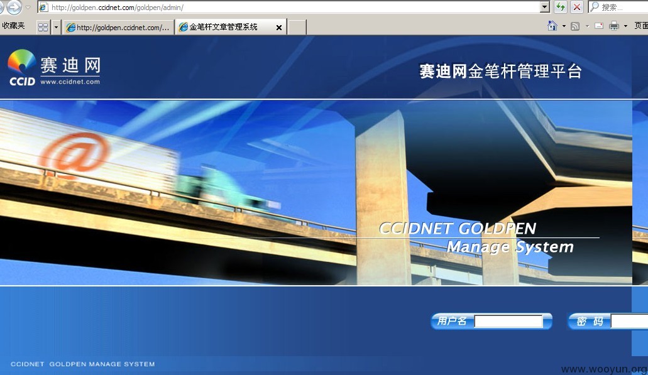This screenshot has height=375, width=648.
Task: Click the home page icon
Action: [552, 26]
